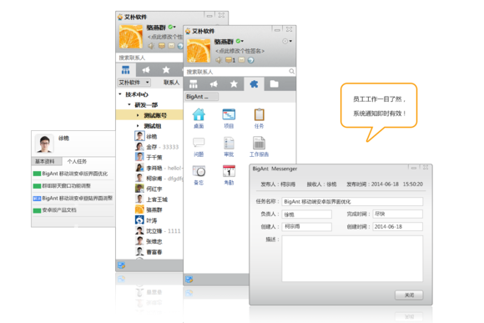Click the blue globe icon in front window
The width and height of the screenshot is (484, 323).
[x=251, y=60]
